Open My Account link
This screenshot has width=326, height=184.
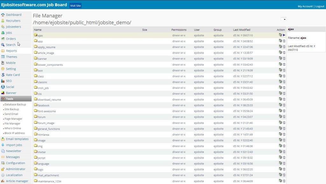point(305,6)
